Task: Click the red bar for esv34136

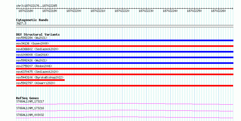Action: coord(125,46)
